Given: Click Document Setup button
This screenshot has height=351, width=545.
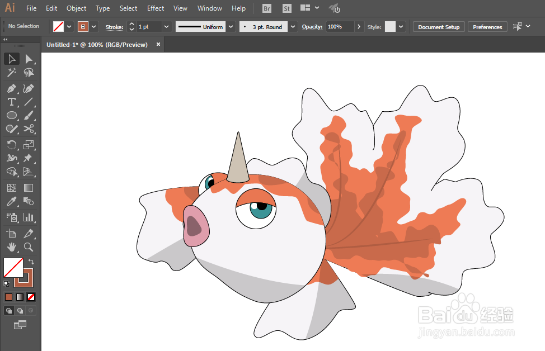Looking at the screenshot, I should coord(439,27).
